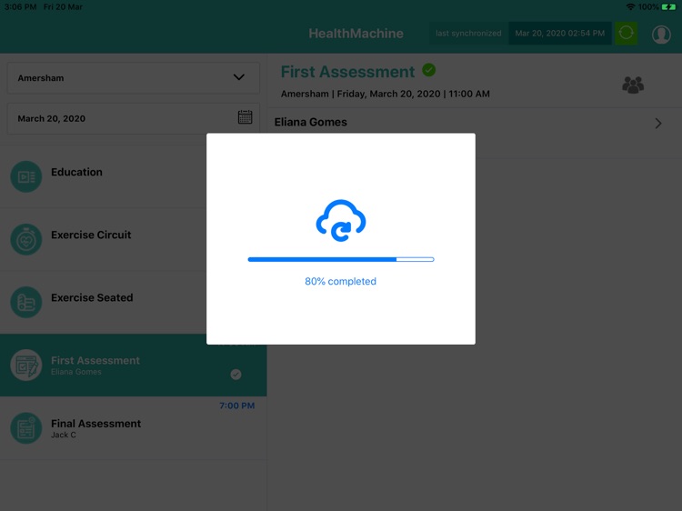Select the First Assessment list item
The image size is (682, 511).
pyautogui.click(x=134, y=365)
